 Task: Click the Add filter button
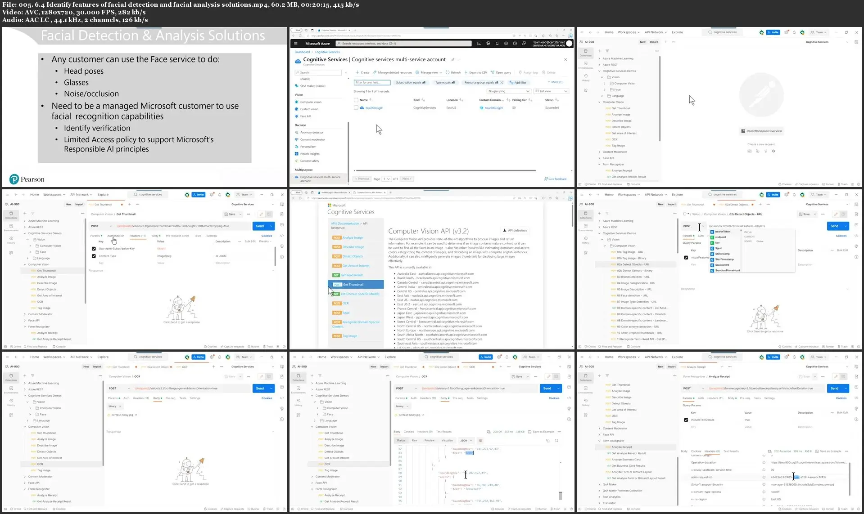click(x=518, y=83)
